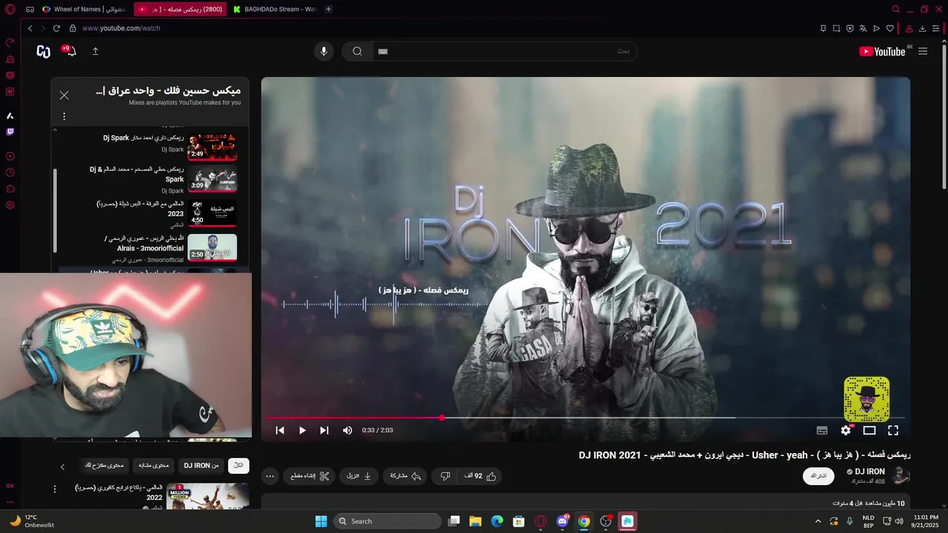Close the mix playlist panel
The height and width of the screenshot is (533, 948).
(x=64, y=95)
